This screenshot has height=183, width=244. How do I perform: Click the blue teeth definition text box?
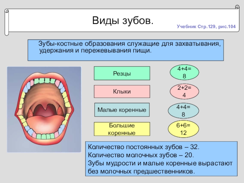[x=126, y=50]
